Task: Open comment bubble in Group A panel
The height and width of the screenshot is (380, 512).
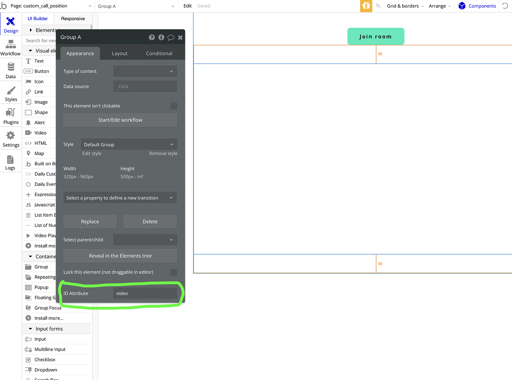Action: coord(171,37)
